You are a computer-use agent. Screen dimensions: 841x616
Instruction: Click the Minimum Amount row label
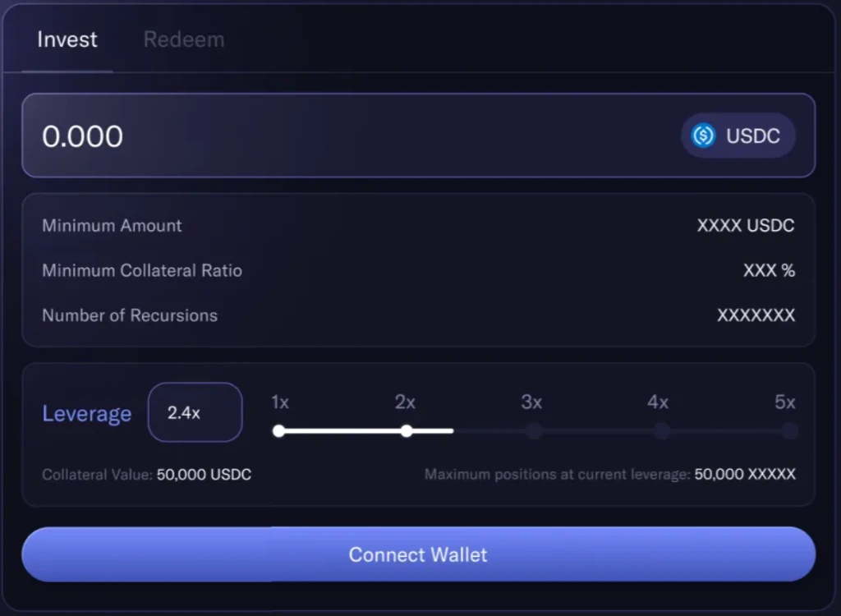[x=112, y=226]
